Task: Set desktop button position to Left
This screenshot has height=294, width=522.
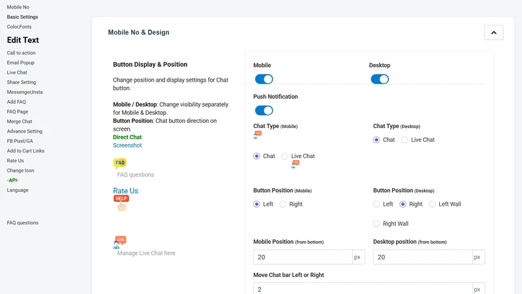Action: click(x=376, y=204)
